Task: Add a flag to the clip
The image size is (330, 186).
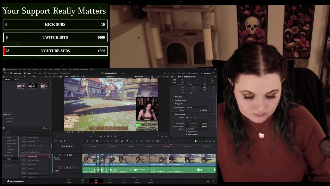Action: coord(137,141)
